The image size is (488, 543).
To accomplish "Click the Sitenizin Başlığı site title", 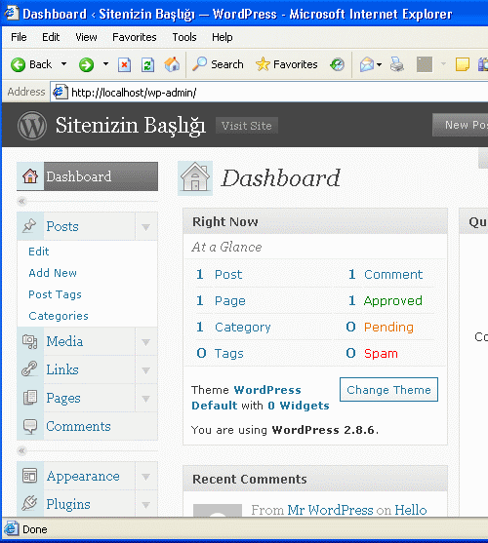I will 131,125.
